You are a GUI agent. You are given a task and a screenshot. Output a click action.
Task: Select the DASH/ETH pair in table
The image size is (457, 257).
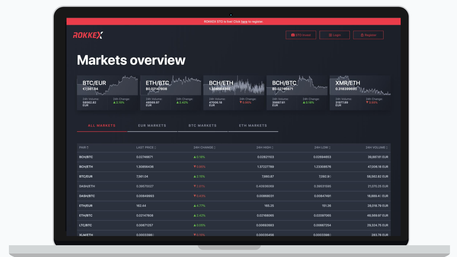(87, 186)
